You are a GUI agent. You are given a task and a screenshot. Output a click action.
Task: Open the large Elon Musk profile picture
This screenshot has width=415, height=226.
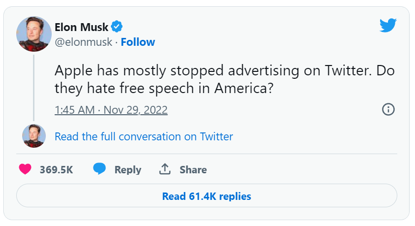[x=34, y=33]
